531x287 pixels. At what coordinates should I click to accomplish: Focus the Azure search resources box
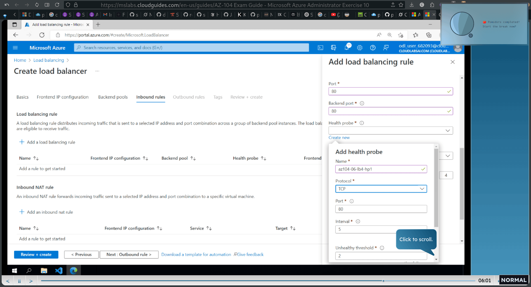pyautogui.click(x=191, y=48)
